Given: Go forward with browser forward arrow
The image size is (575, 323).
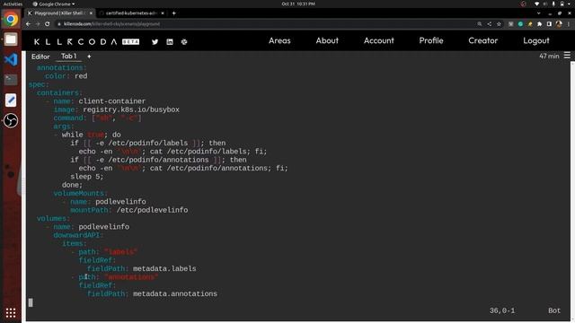Looking at the screenshot, I should tap(38, 24).
